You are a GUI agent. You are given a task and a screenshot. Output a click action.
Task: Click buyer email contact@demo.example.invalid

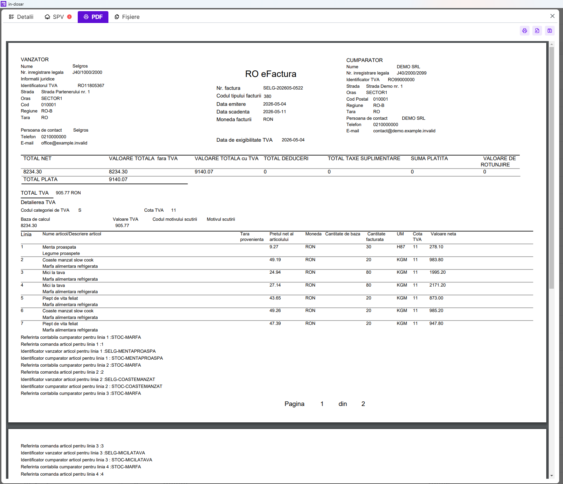coord(404,131)
